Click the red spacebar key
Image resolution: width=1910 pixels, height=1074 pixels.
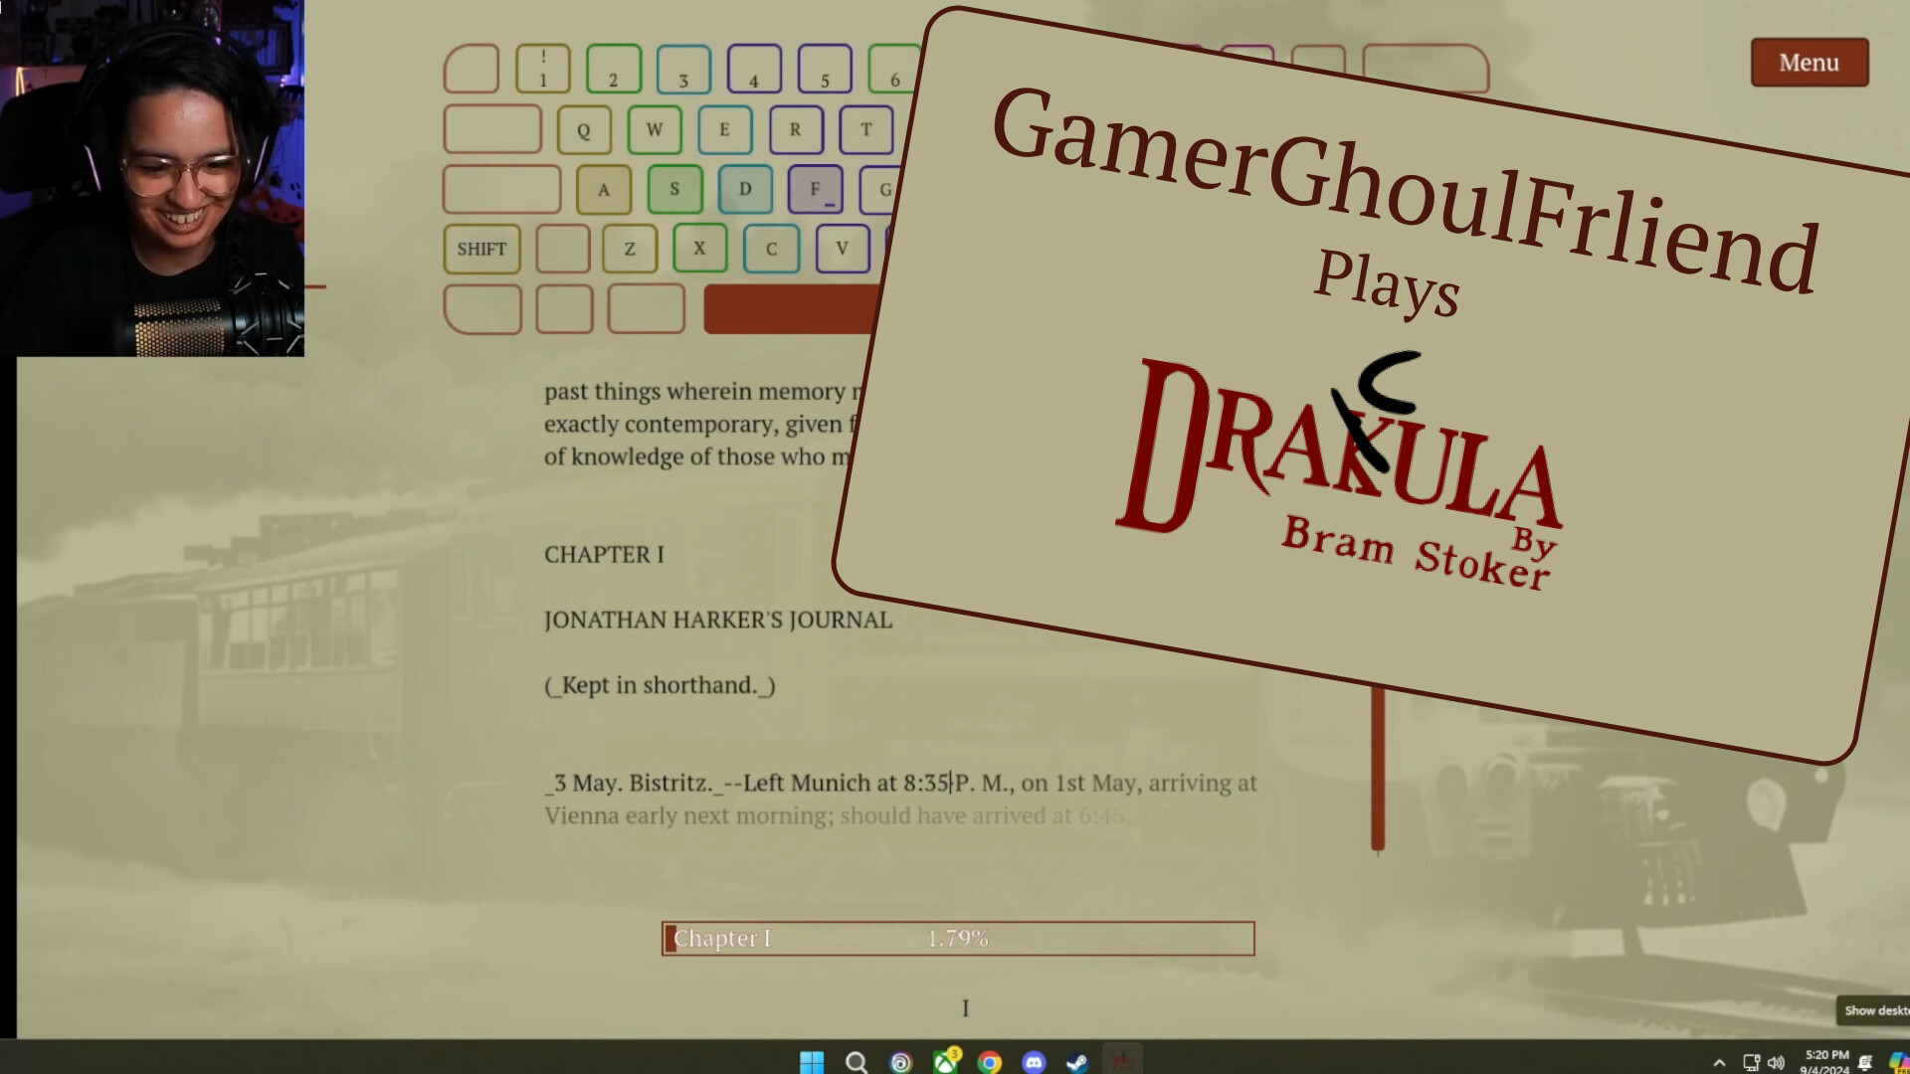791,309
